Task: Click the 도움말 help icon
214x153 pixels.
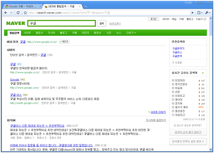Action: (x=173, y=63)
